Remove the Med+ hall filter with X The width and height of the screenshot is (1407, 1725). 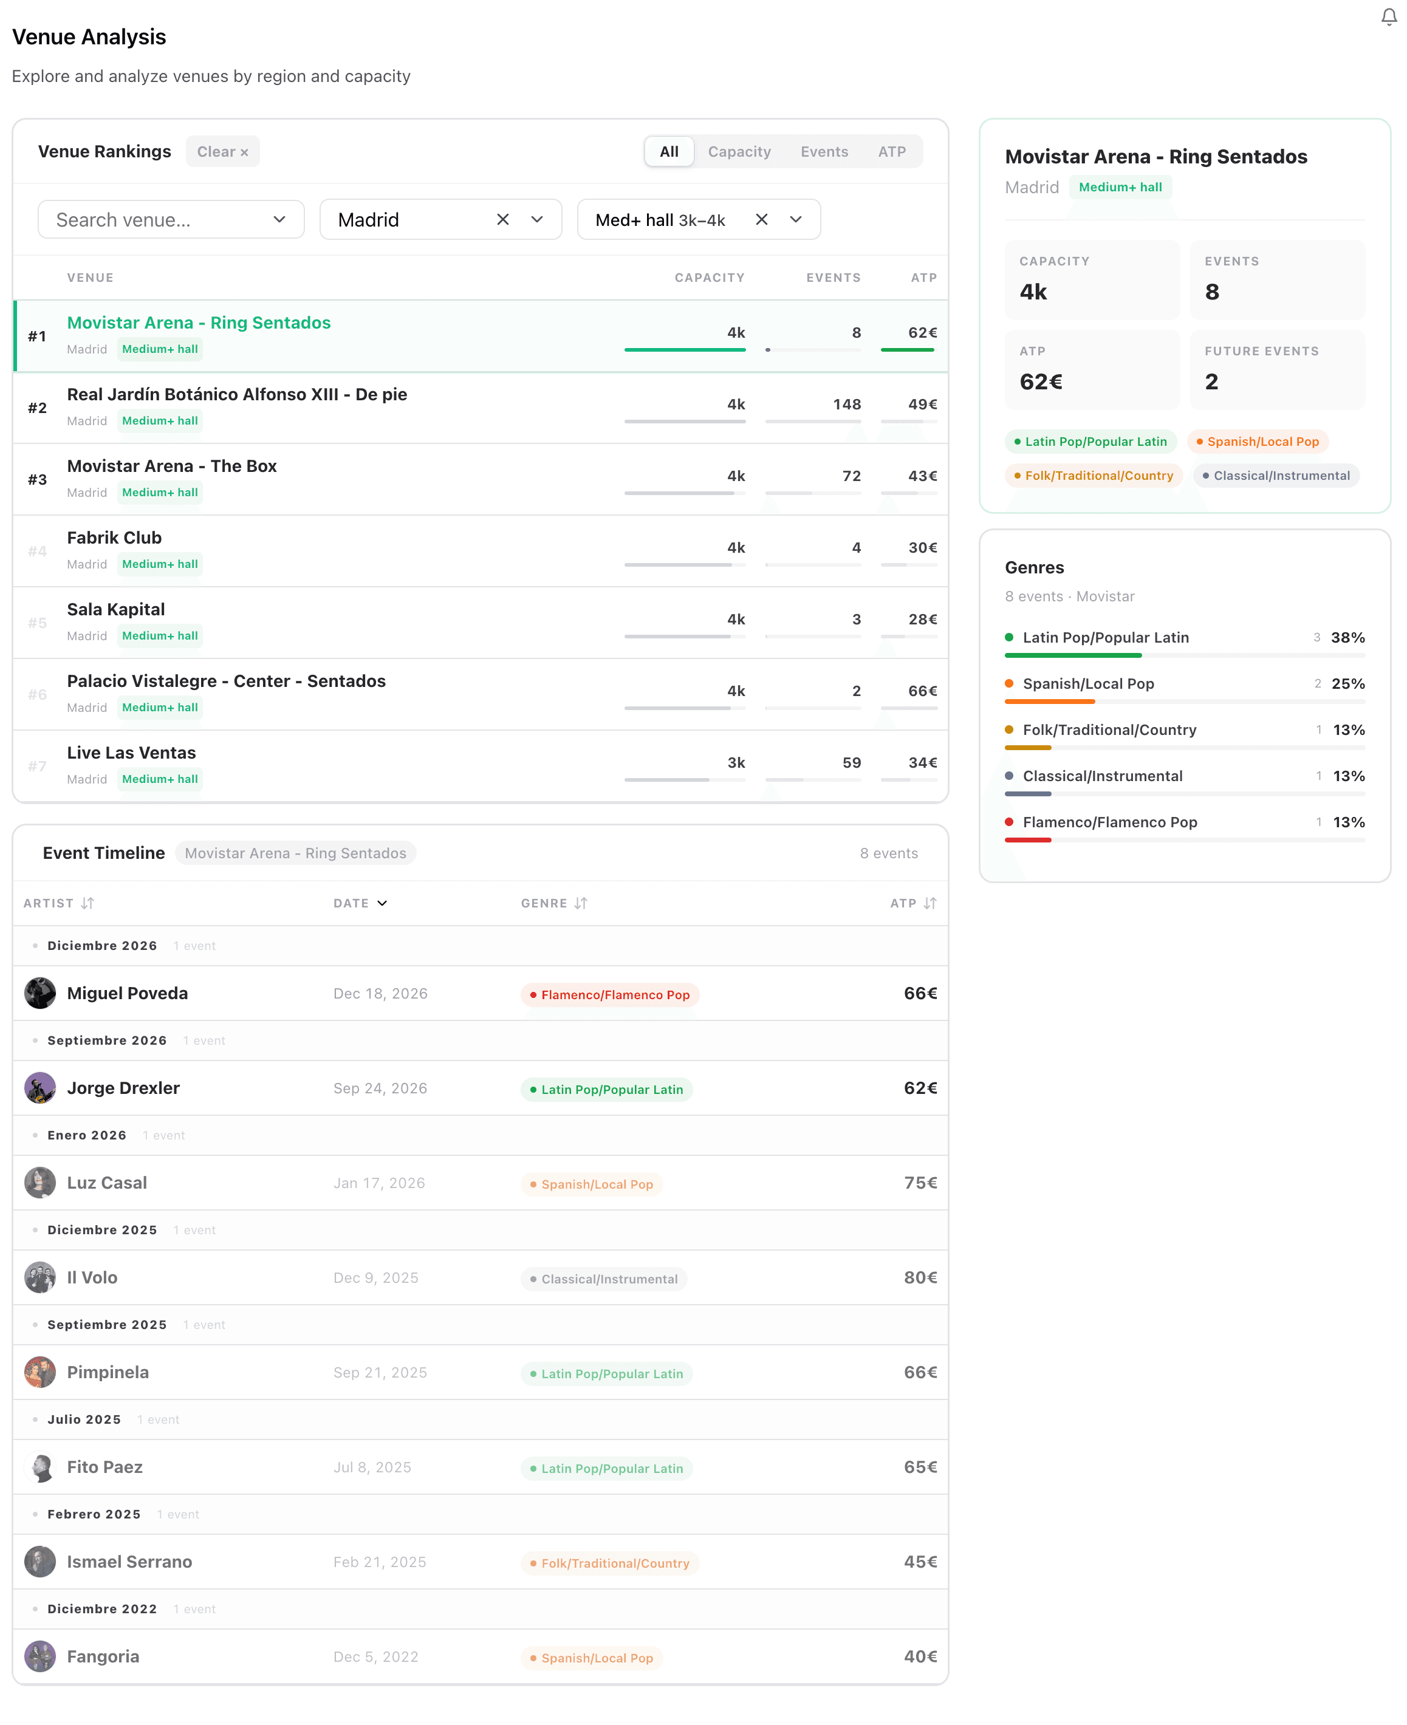point(761,220)
